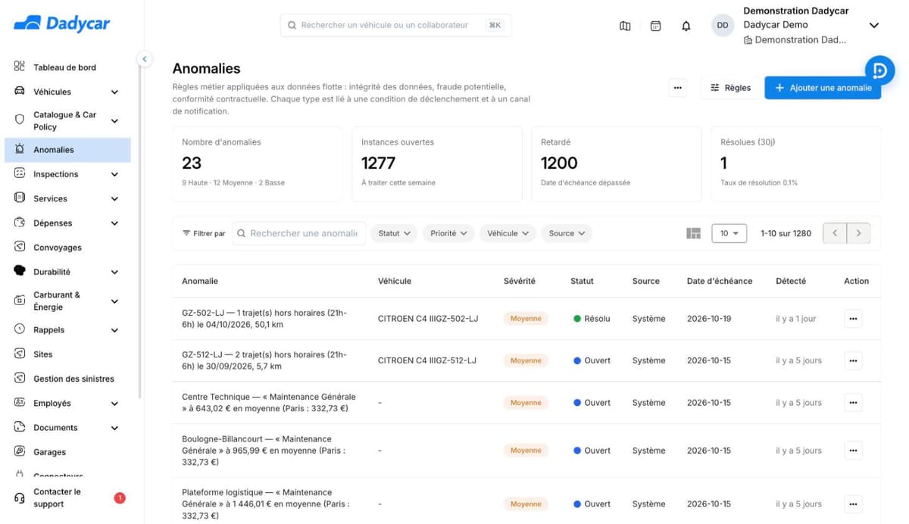
Task: Focus the global vehicle search field
Action: click(x=395, y=25)
